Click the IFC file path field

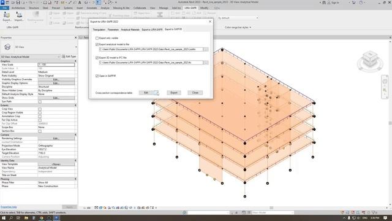pos(151,63)
